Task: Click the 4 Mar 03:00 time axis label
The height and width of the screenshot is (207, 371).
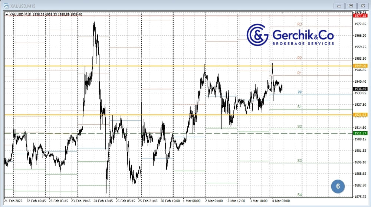Action: pyautogui.click(x=281, y=201)
